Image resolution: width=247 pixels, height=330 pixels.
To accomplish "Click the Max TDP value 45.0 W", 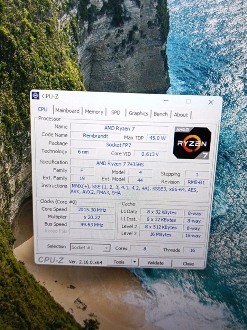I will [x=157, y=138].
